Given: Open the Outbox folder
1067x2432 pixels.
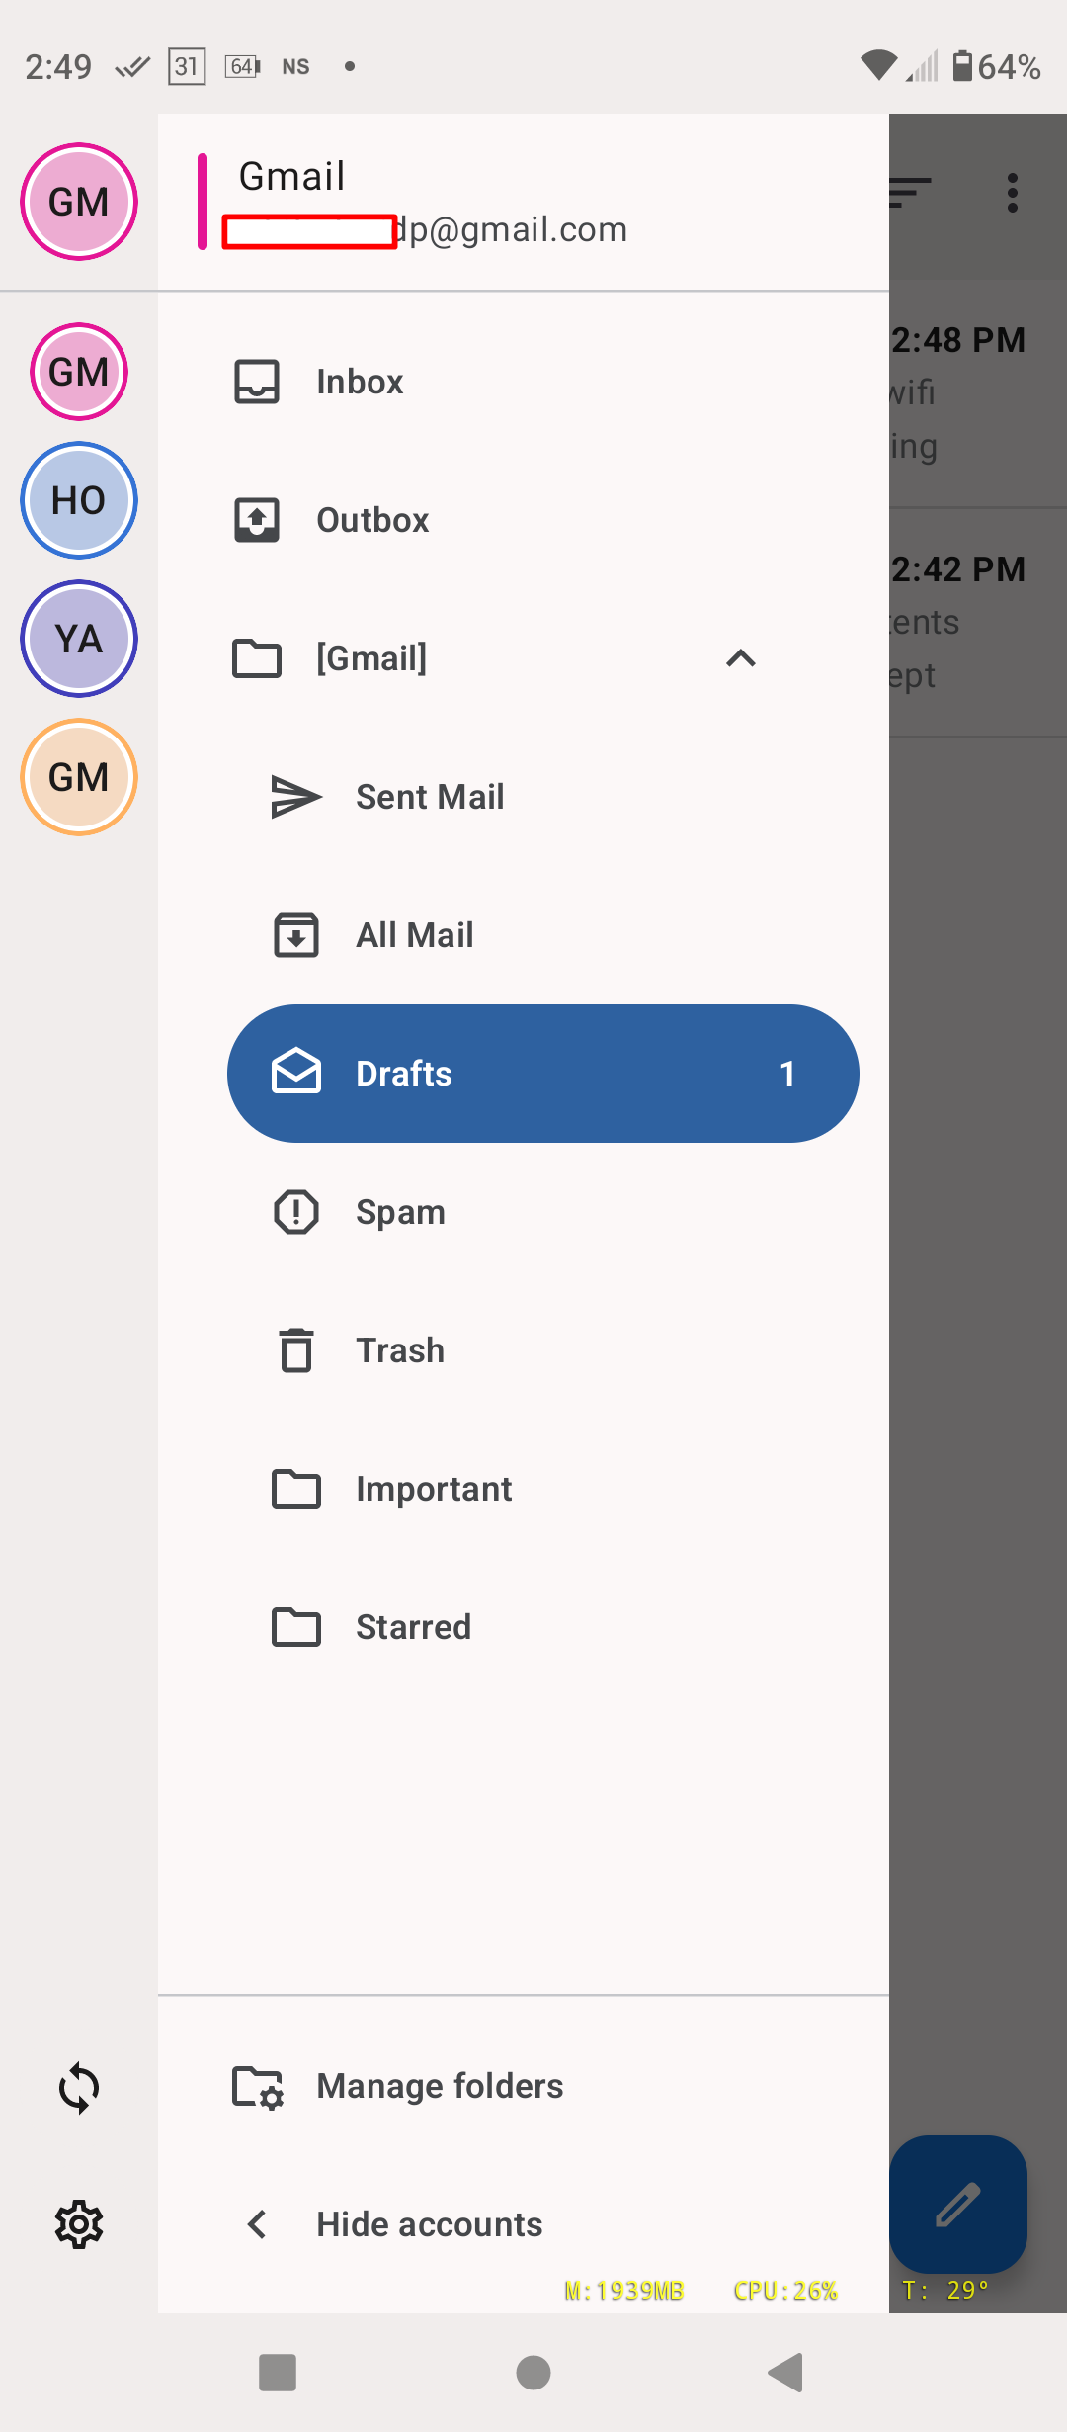Looking at the screenshot, I should click(372, 520).
